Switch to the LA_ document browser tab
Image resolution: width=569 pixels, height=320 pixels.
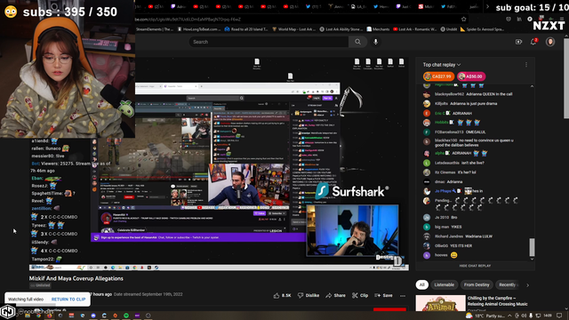coord(358,6)
